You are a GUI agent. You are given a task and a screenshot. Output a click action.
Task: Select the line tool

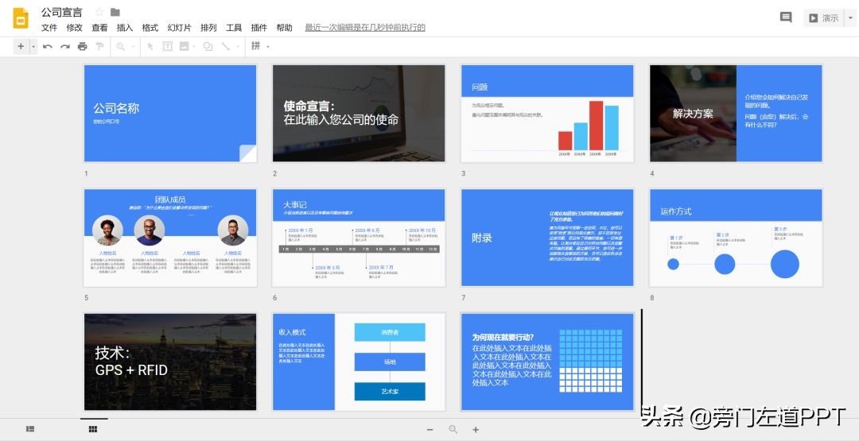pyautogui.click(x=226, y=47)
